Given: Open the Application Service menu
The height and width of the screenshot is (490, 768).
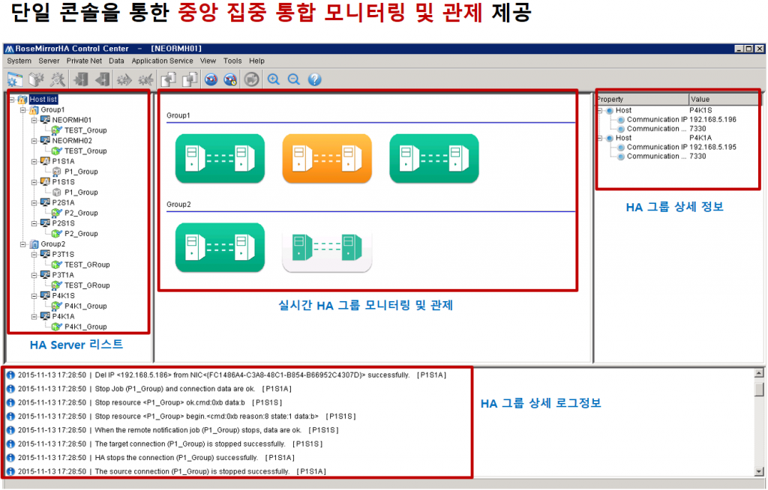Looking at the screenshot, I should click(162, 61).
